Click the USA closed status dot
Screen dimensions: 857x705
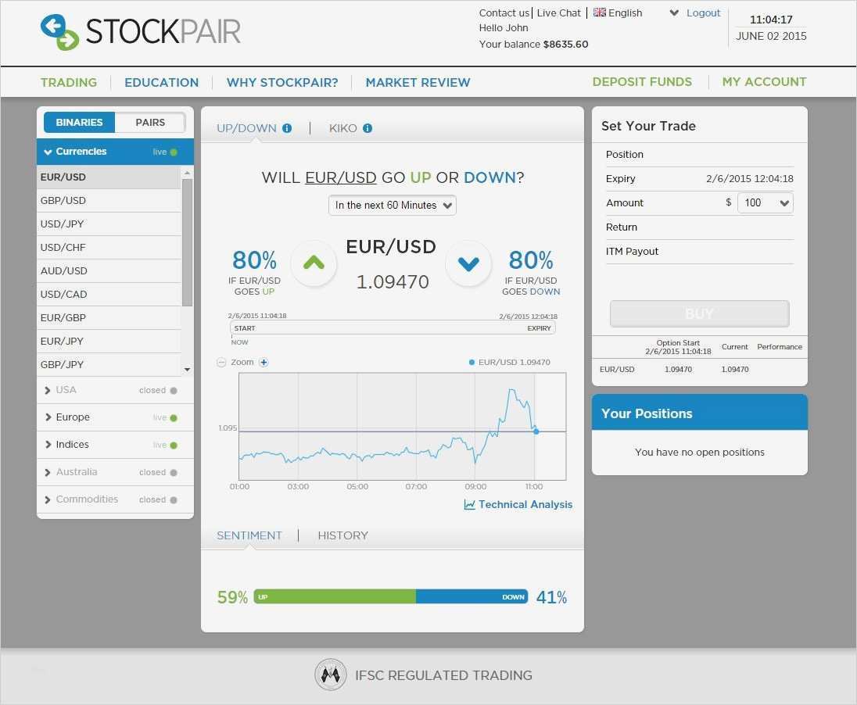pyautogui.click(x=174, y=391)
